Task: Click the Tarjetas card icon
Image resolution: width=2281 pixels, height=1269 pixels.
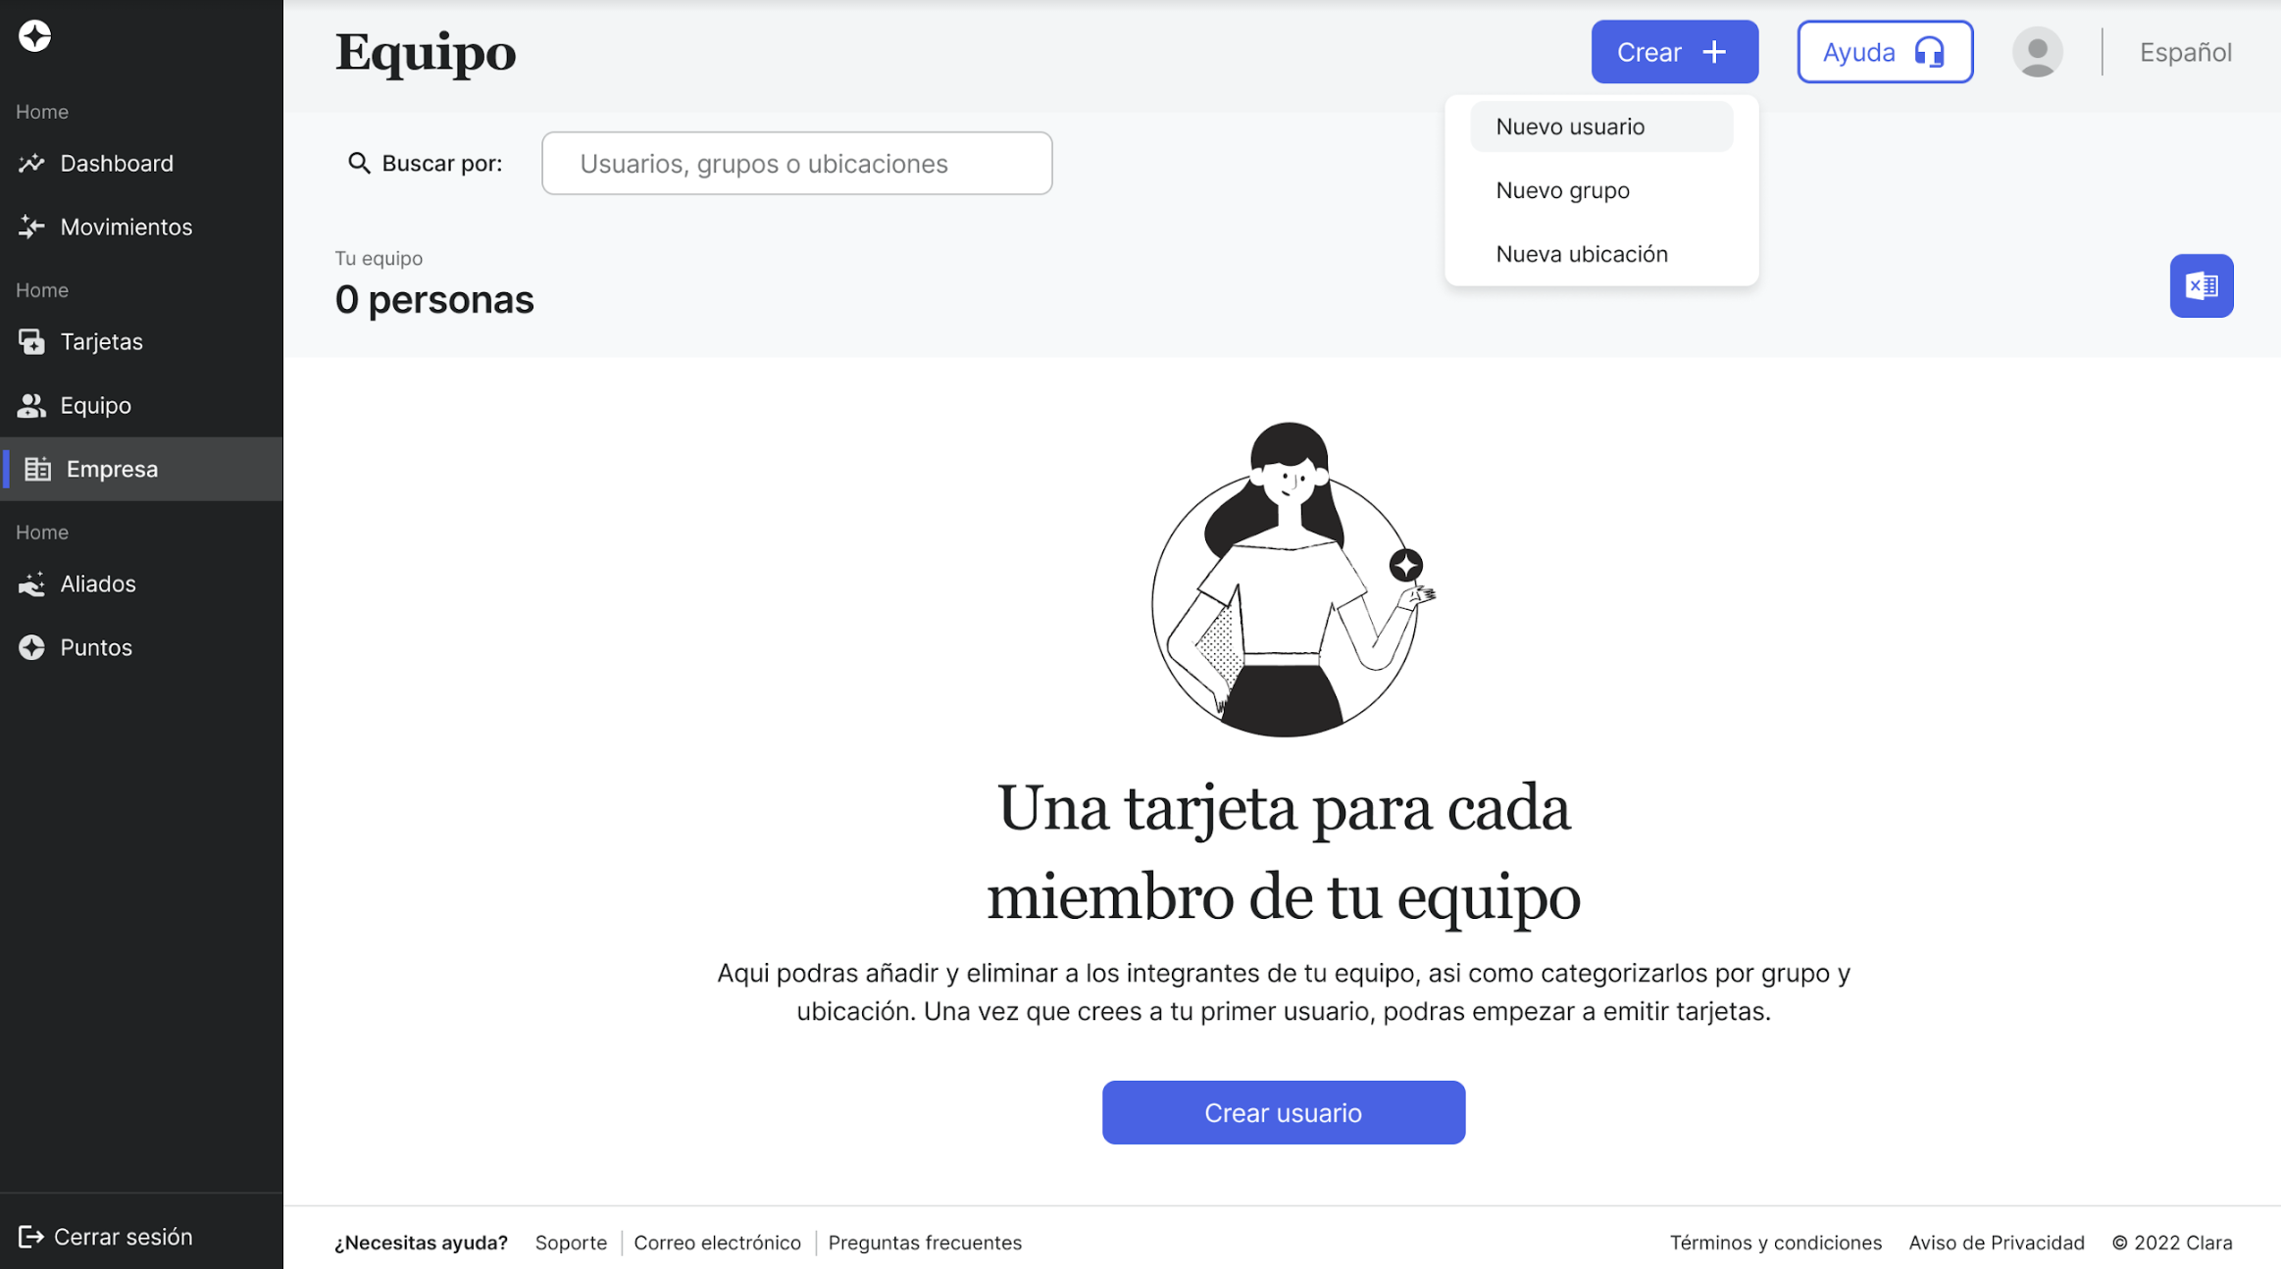Action: pyautogui.click(x=31, y=342)
